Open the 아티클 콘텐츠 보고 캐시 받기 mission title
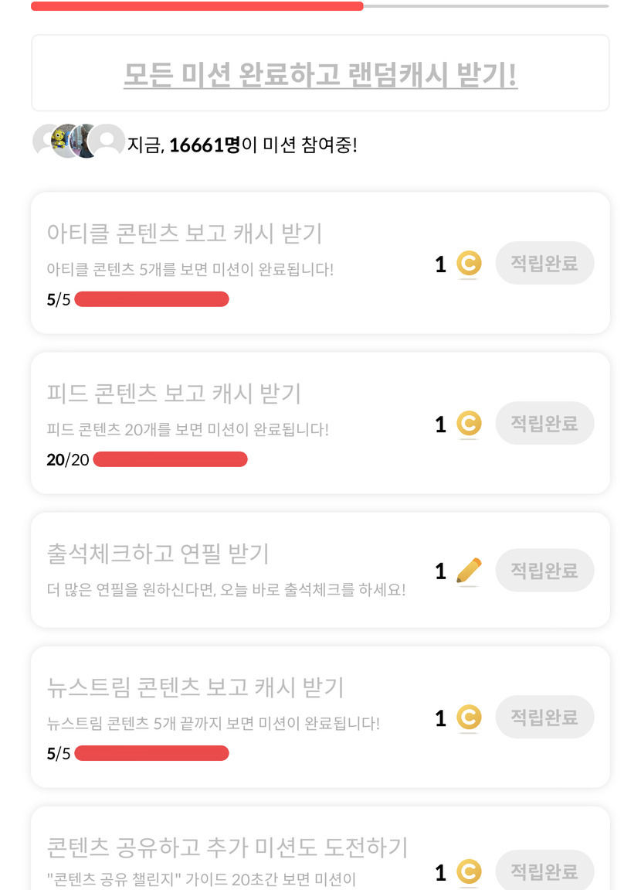This screenshot has height=890, width=641. pyautogui.click(x=185, y=233)
